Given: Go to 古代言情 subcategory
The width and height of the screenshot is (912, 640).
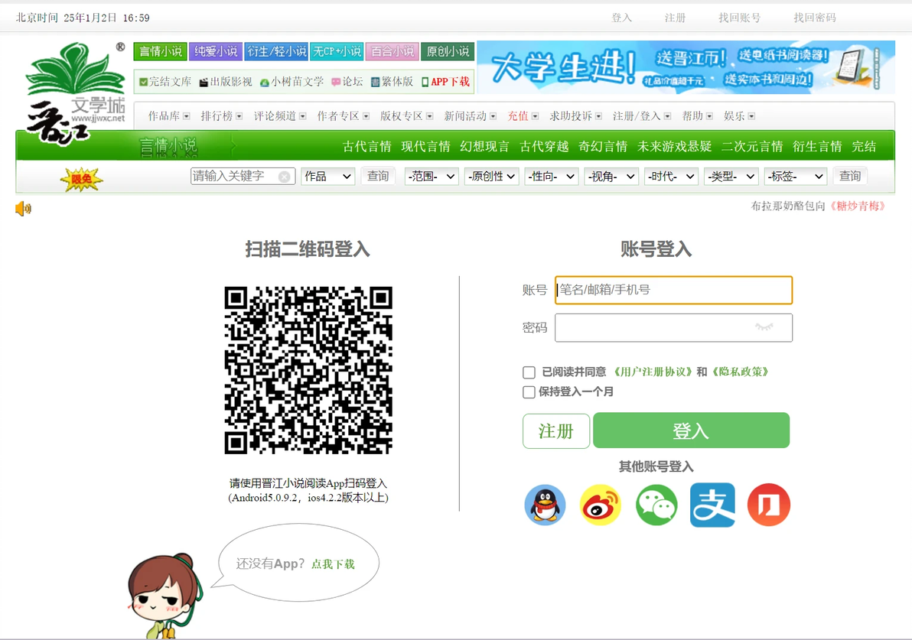Looking at the screenshot, I should click(367, 147).
